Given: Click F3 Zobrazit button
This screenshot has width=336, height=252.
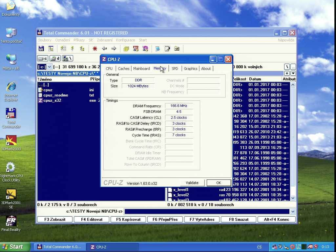Looking at the screenshot, I should coord(55,220).
